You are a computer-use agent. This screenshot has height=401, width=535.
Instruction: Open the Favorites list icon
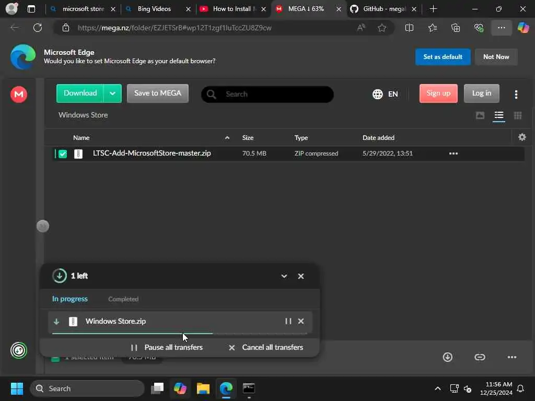pos(432,28)
